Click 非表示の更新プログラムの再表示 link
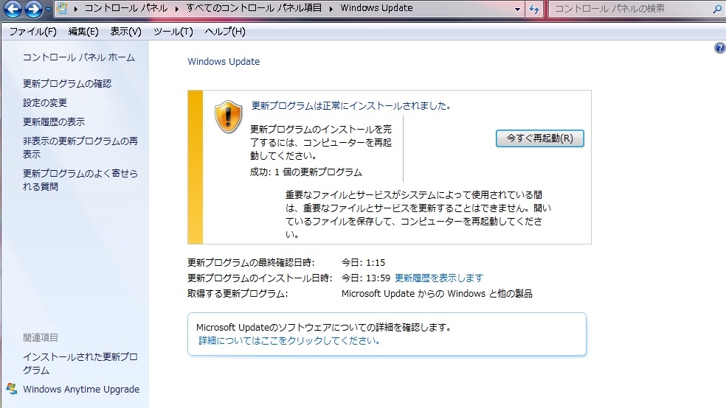The image size is (726, 408). (x=80, y=147)
